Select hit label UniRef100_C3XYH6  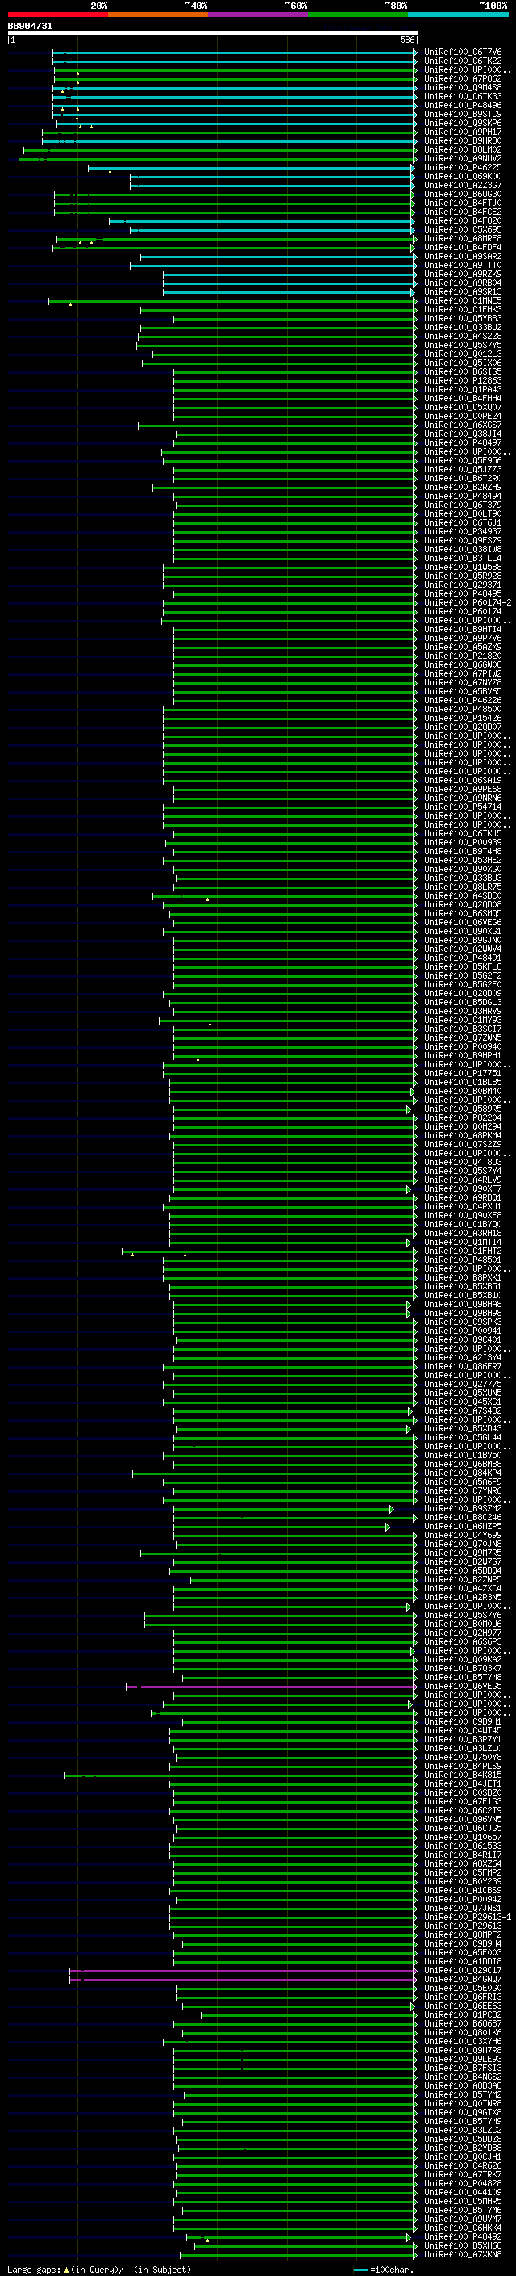[462, 2042]
